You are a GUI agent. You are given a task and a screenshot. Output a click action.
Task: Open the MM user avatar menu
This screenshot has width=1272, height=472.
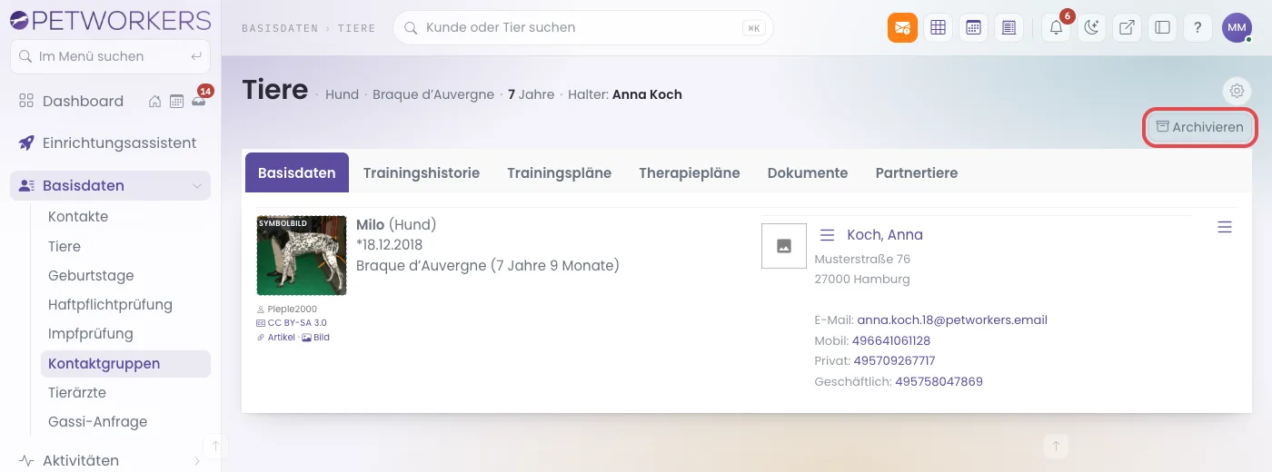point(1237,27)
